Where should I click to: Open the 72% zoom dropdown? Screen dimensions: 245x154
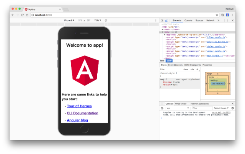point(98,20)
